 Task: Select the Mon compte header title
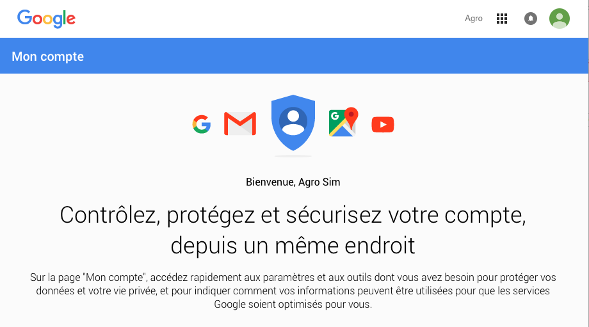click(x=48, y=56)
